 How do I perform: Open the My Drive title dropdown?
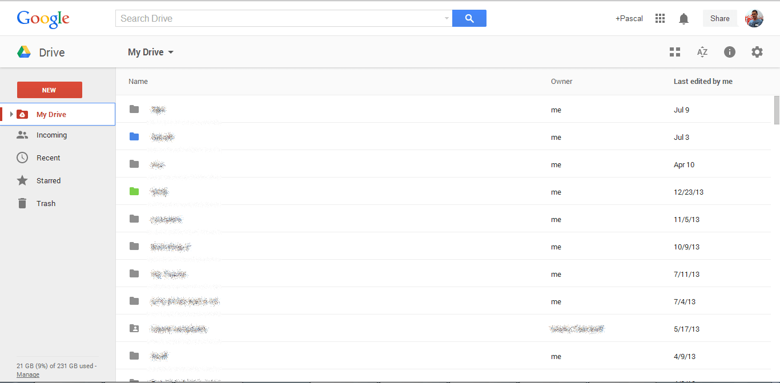click(151, 52)
